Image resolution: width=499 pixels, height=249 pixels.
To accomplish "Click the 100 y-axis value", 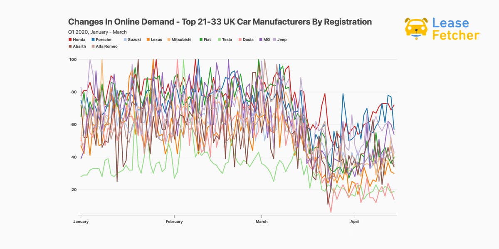I will [x=73, y=59].
